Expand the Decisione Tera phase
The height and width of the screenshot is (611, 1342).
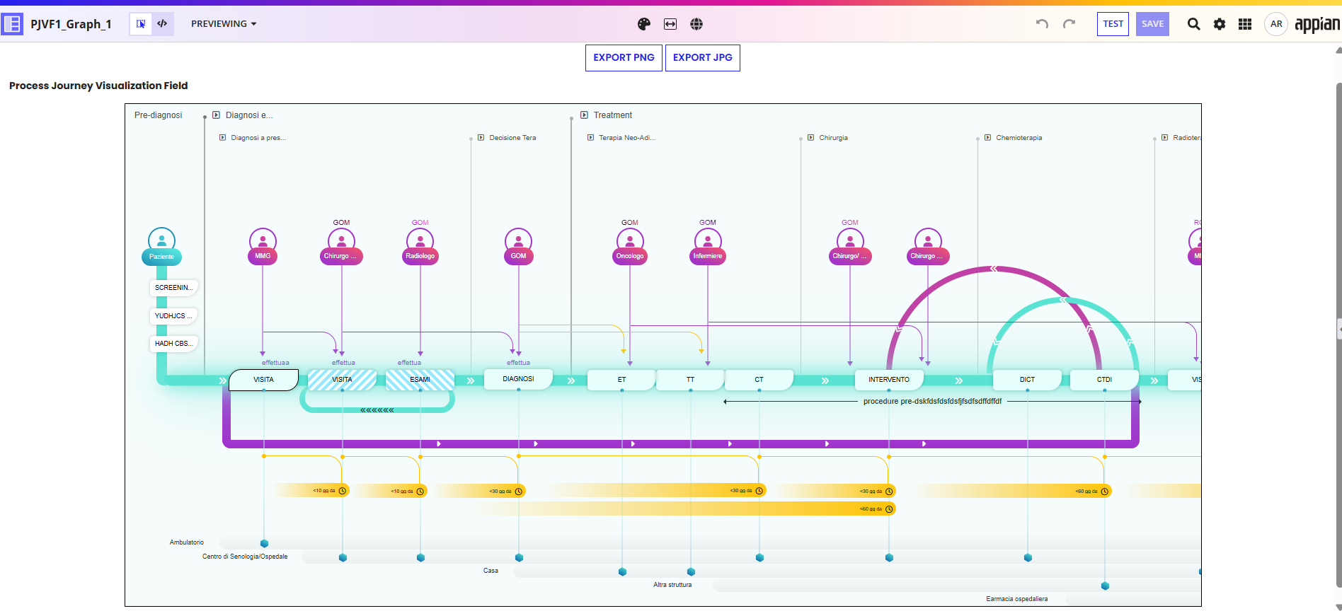tap(481, 138)
